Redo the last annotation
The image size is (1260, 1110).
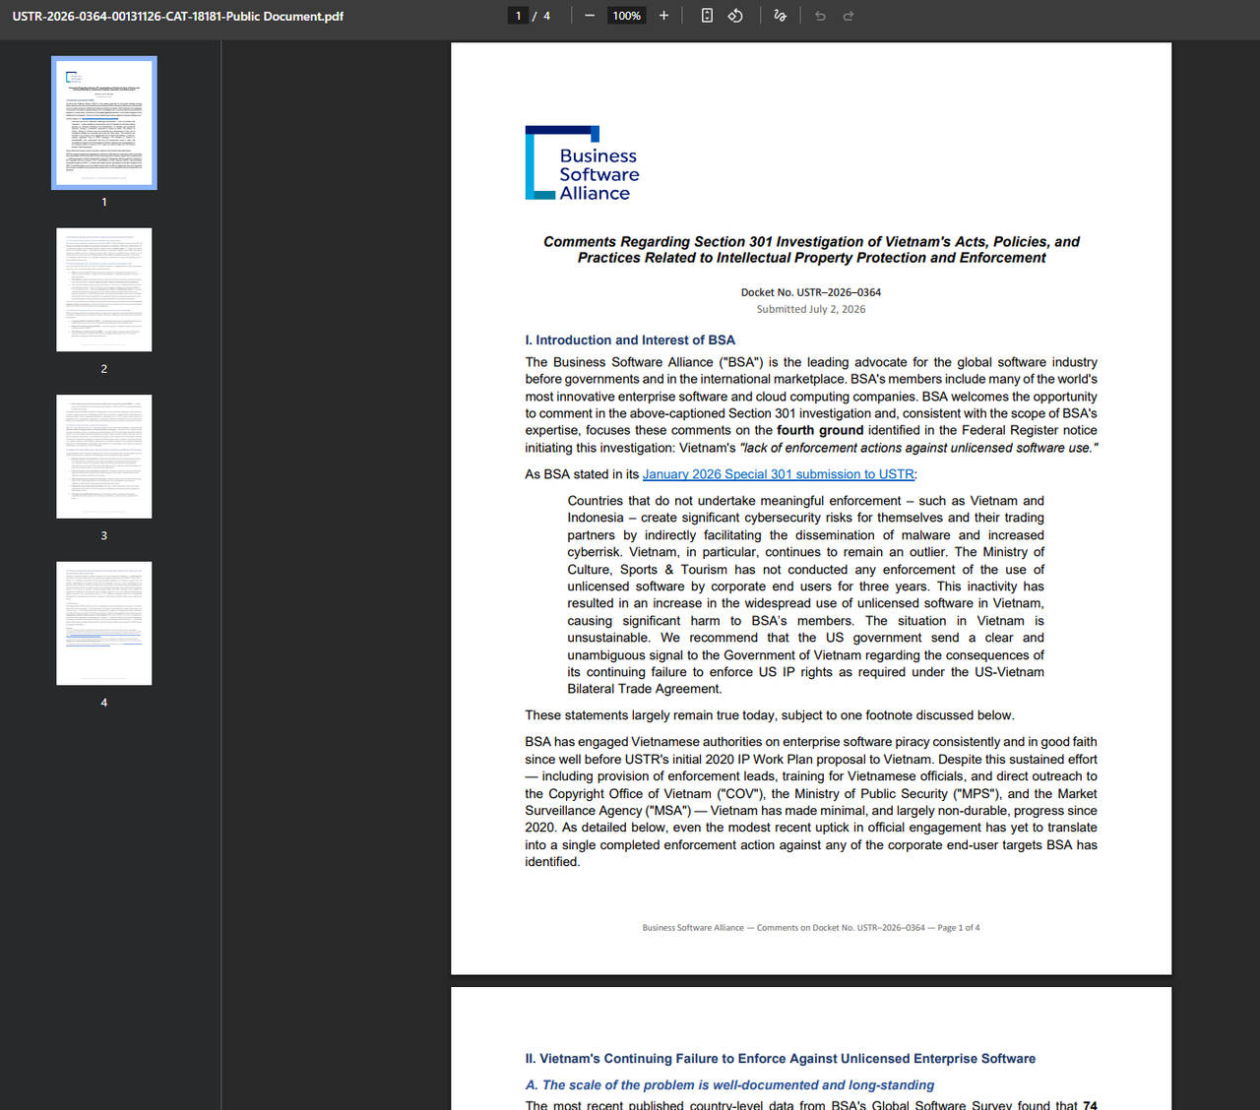point(849,16)
